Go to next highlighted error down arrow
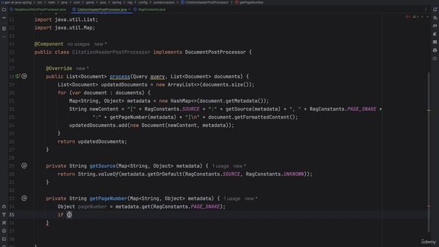Screen dimensions: 439x247 coord(427,16)
